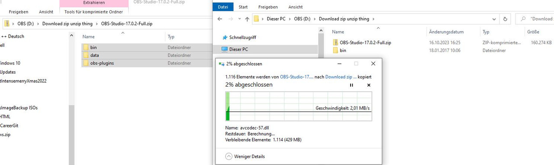
Task: Open the Start tab in right window
Action: pos(243,7)
